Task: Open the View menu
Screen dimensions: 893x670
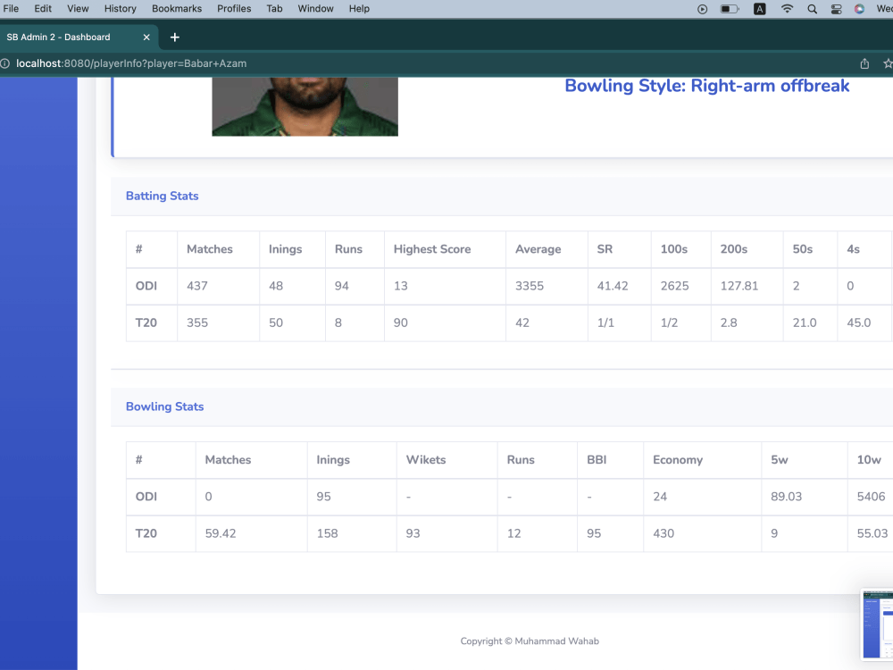Action: [x=78, y=9]
